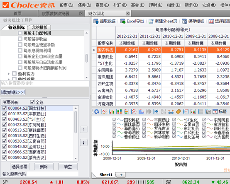Screen dimensions: 230x184
Task: Select the stacked bar chart icon
Action: coord(119,112)
